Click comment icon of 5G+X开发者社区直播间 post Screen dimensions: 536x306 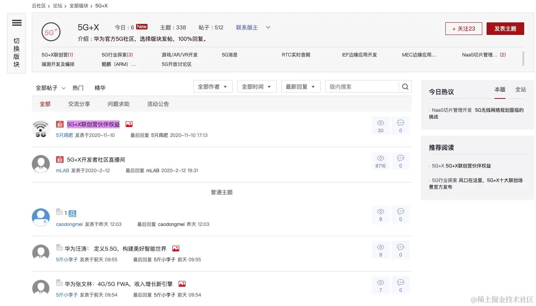click(x=401, y=158)
